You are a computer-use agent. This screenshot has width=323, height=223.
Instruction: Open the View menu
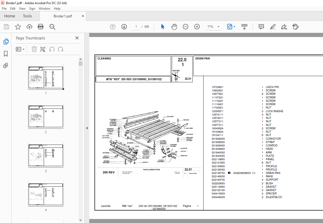click(22, 9)
